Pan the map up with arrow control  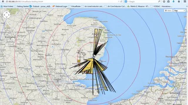pos(6,13)
